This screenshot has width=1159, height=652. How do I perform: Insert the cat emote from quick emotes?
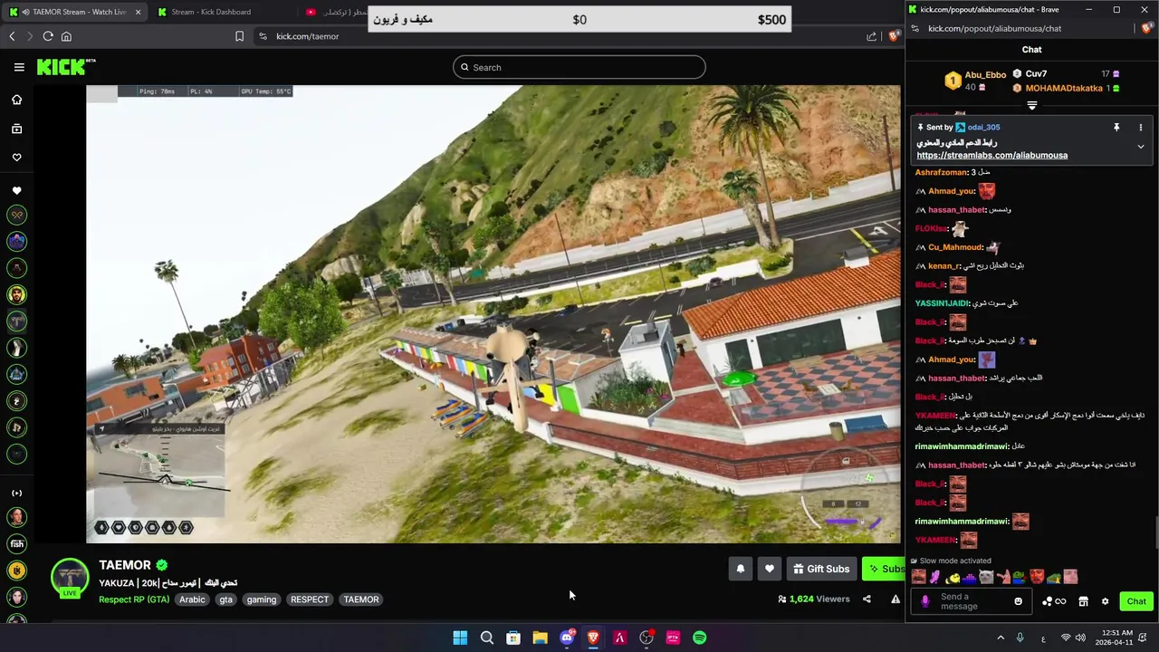[986, 577]
